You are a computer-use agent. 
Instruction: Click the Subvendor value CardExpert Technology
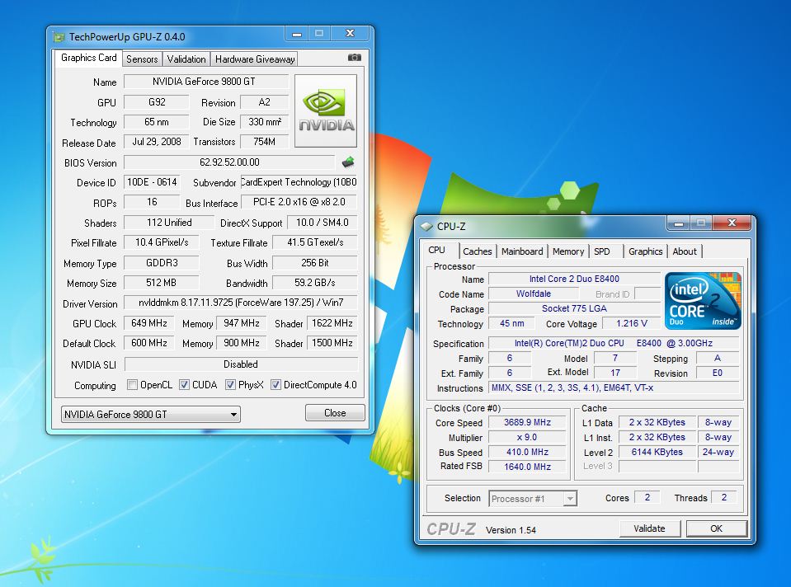(x=299, y=182)
